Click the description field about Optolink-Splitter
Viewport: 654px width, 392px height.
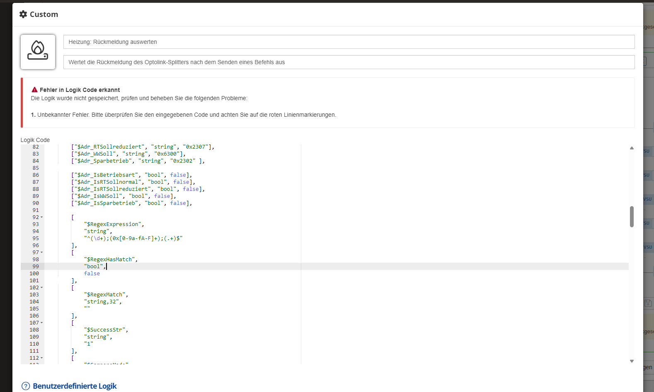click(349, 62)
